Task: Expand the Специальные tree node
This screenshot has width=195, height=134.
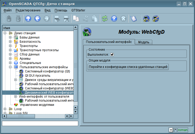Action: click(10, 63)
